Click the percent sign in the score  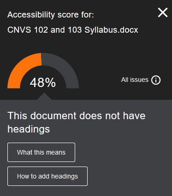(50, 82)
